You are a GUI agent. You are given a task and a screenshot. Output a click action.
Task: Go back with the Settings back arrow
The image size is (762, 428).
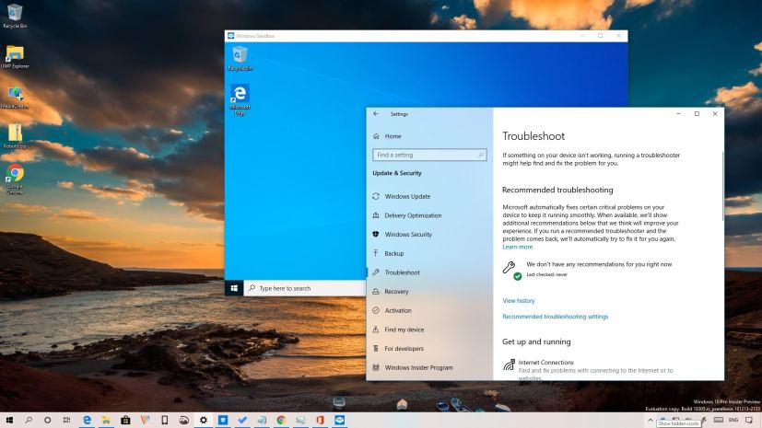tap(376, 113)
